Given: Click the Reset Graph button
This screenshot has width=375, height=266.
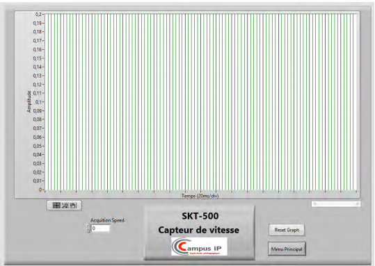Looking at the screenshot, I should click(287, 230).
